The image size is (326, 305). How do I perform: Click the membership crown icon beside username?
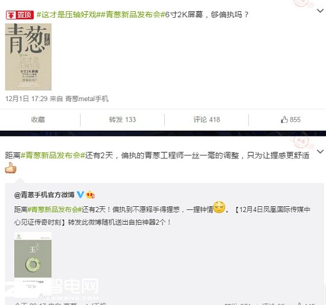(90, 194)
